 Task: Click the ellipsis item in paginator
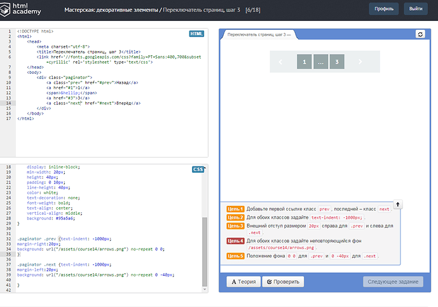320,62
